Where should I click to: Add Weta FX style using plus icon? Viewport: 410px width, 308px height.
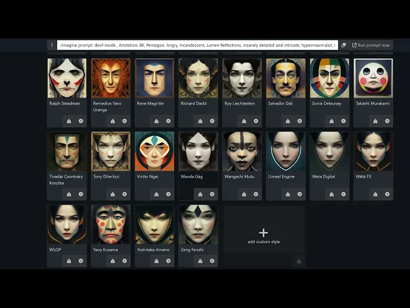(387, 194)
